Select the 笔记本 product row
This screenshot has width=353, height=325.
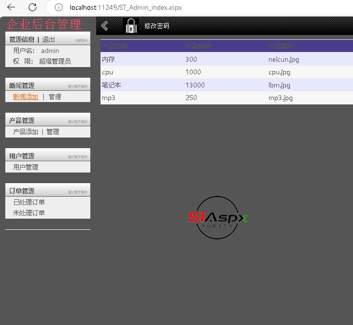point(112,85)
